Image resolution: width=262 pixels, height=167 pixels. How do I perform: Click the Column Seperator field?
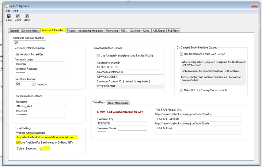point(45,148)
